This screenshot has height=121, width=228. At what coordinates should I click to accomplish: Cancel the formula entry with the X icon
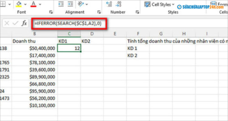coord(7,23)
